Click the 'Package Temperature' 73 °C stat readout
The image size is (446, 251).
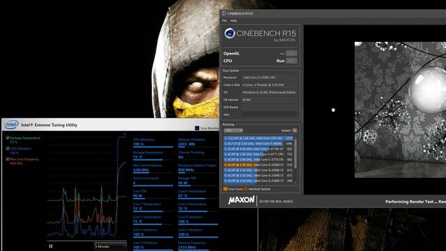pos(153,155)
